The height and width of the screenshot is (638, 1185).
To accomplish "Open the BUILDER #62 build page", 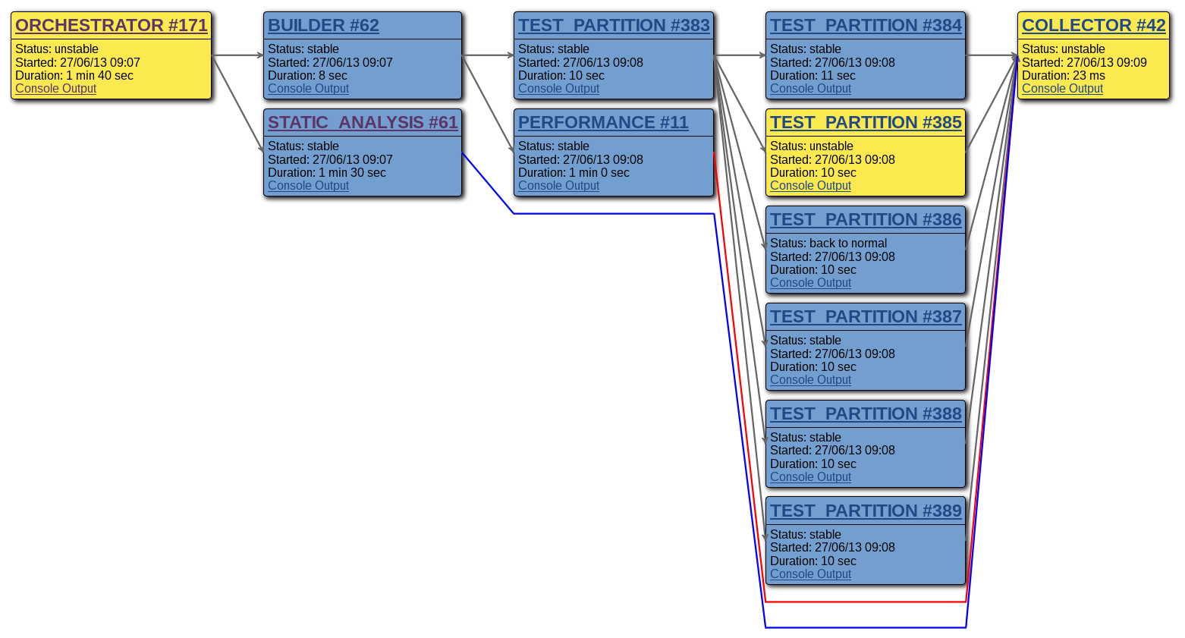I will [x=322, y=25].
